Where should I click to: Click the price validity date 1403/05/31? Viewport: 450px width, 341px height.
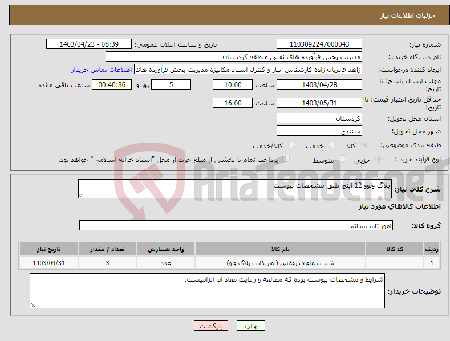pos(319,103)
